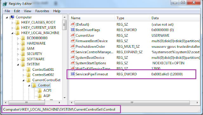
Task: Select the ServicesPipeTimeout value name
Action: click(x=92, y=74)
